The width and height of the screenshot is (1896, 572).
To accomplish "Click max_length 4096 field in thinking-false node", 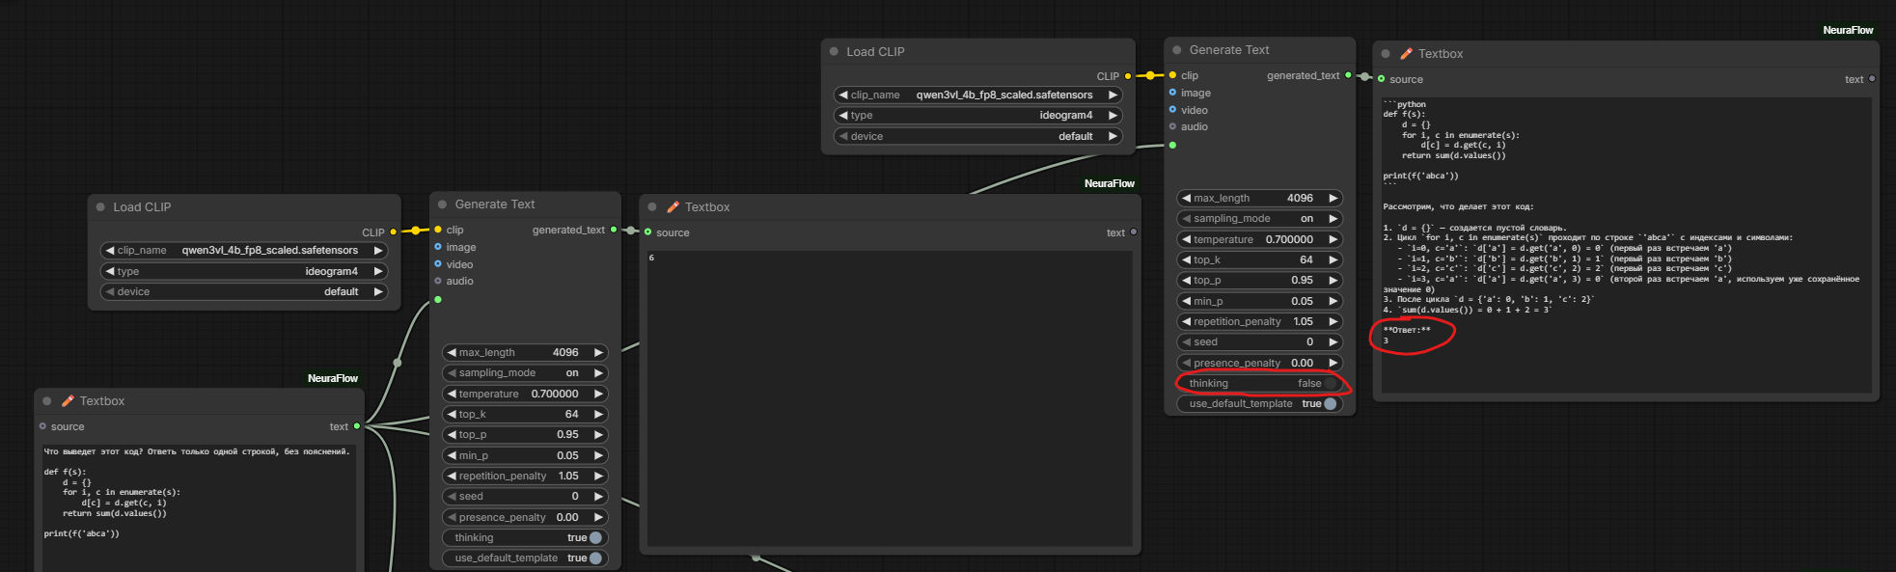I will coord(1259,198).
